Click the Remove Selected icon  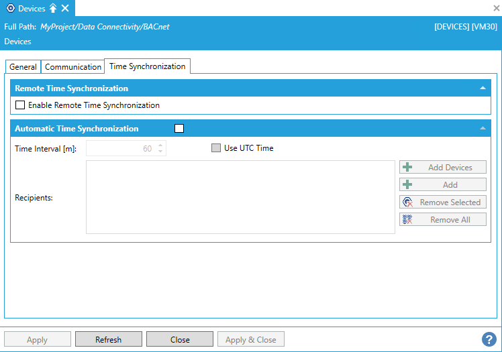(407, 202)
